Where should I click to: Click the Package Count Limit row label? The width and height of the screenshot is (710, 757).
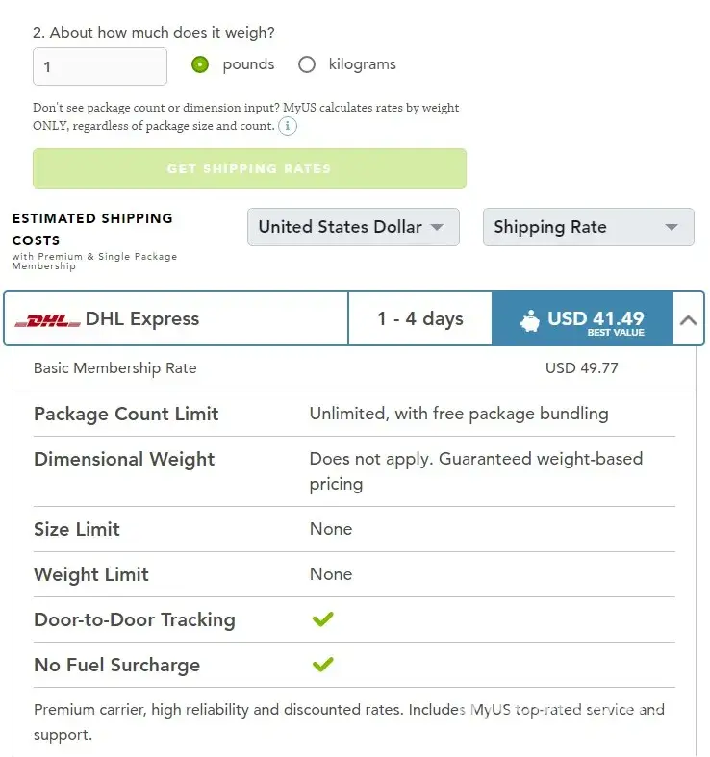click(x=126, y=415)
